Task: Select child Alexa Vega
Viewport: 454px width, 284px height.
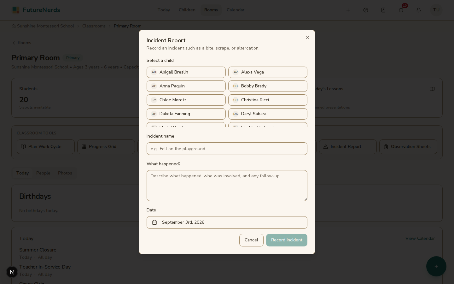Action: [x=268, y=72]
